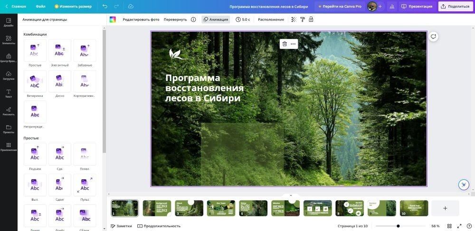Click the lock icon in toolbar
The image size is (475, 231).
coord(311,19)
